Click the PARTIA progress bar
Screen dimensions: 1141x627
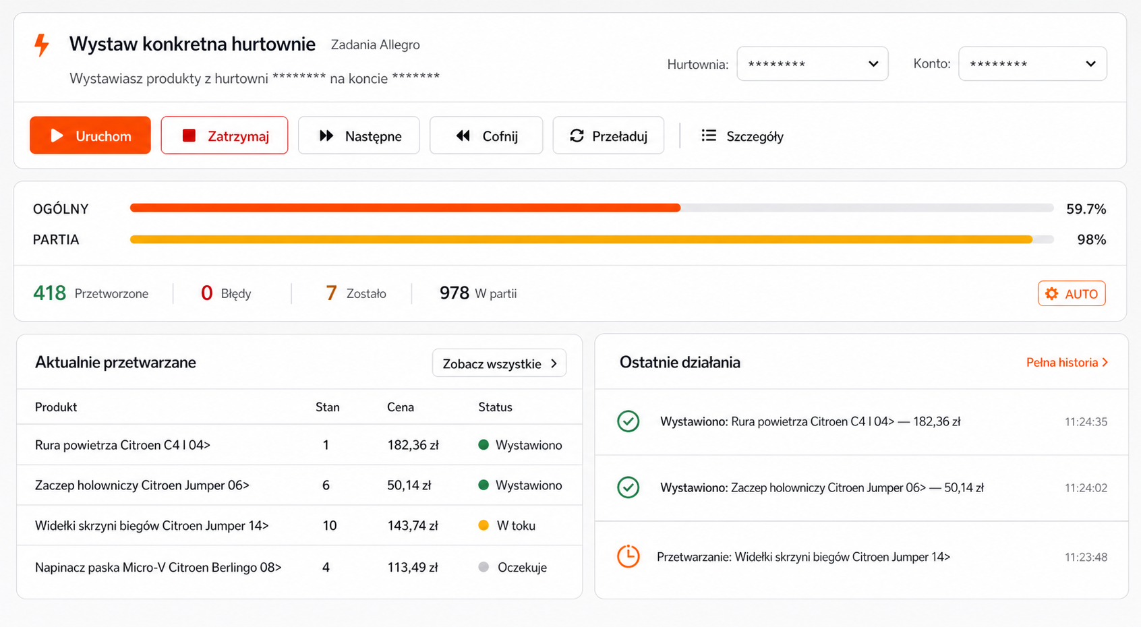591,239
